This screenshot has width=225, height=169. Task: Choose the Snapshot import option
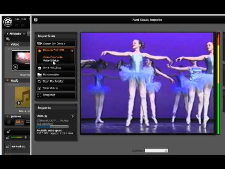point(56,95)
